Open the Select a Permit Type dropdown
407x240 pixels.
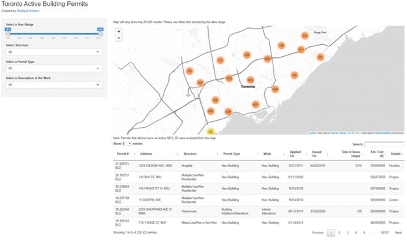pyautogui.click(x=54, y=68)
